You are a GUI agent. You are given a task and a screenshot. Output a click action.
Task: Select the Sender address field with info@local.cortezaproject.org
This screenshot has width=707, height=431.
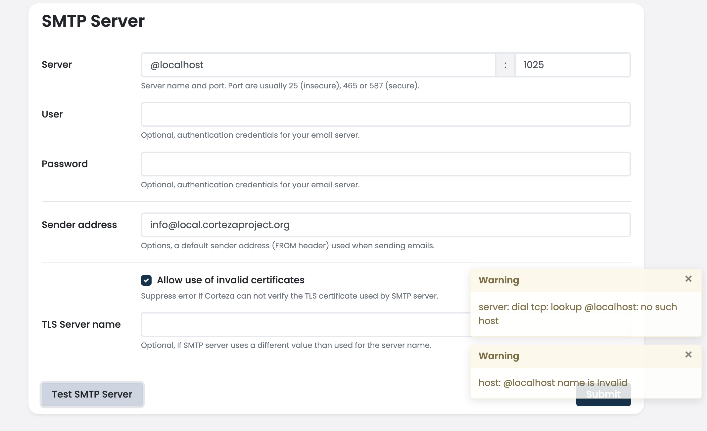[385, 225]
